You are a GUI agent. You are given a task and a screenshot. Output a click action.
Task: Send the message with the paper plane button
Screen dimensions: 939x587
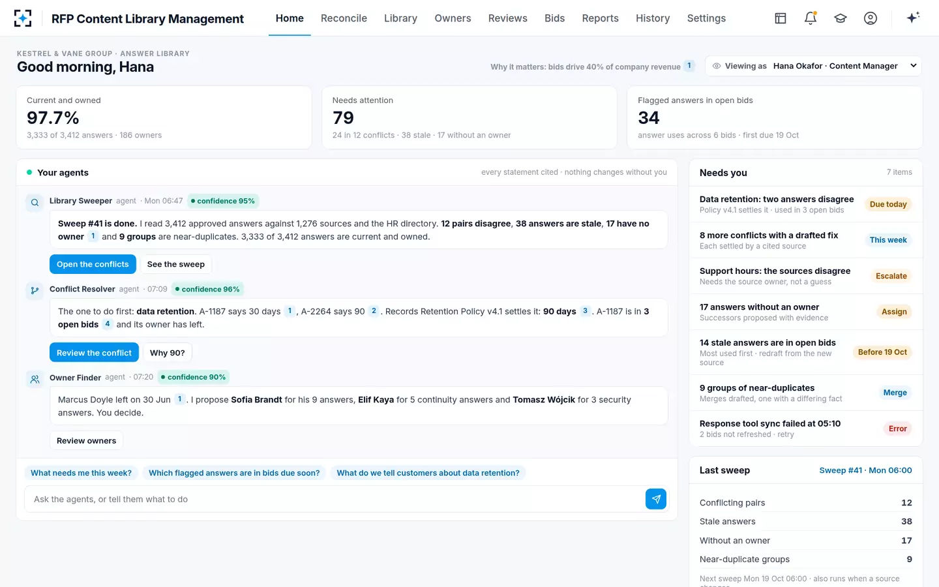click(656, 499)
